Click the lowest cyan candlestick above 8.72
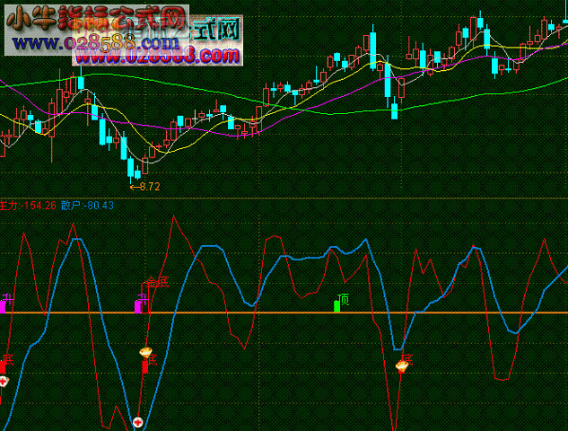This screenshot has width=568, height=431. pos(132,167)
